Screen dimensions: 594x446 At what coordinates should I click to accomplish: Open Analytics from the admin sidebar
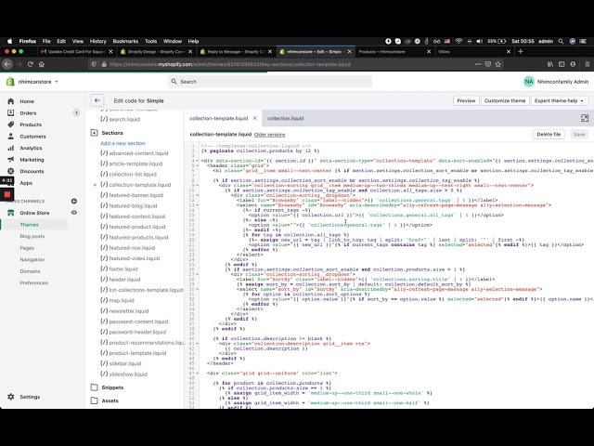tap(31, 148)
